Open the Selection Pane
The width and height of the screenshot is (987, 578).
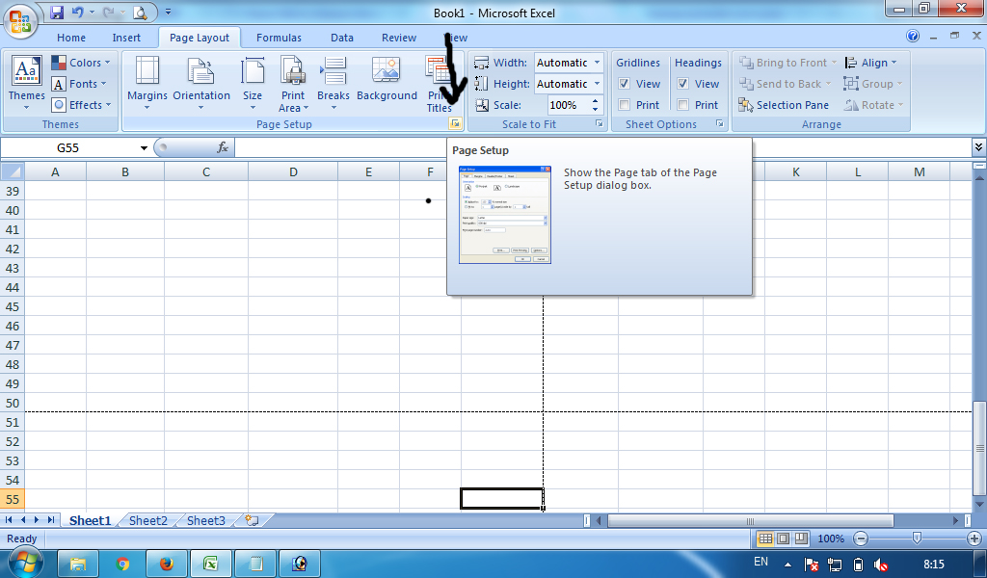[x=784, y=105]
